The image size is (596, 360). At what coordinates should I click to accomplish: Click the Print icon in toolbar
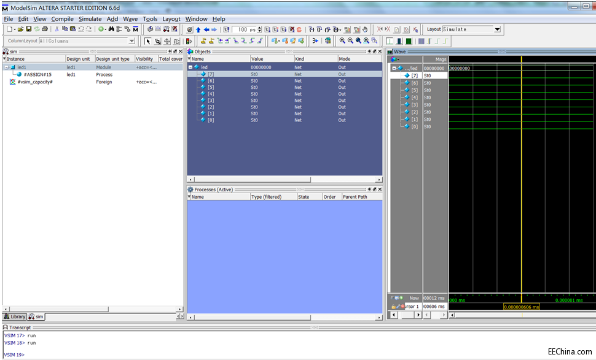coord(43,29)
